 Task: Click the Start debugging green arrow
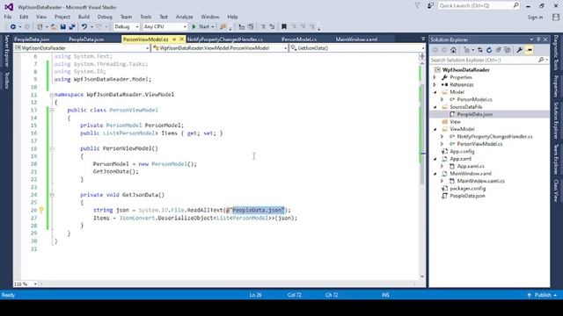pyautogui.click(x=194, y=27)
